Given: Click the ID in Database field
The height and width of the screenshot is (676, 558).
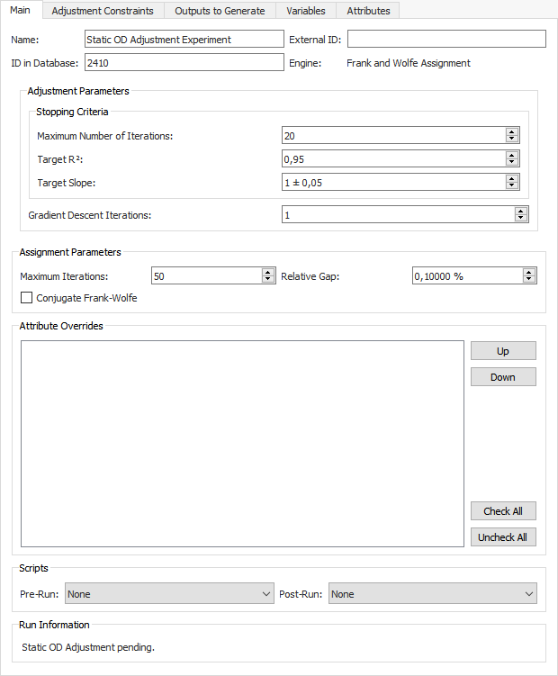Looking at the screenshot, I should click(x=184, y=62).
